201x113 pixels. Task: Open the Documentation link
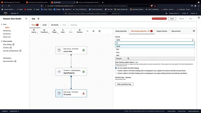(x=9, y=61)
